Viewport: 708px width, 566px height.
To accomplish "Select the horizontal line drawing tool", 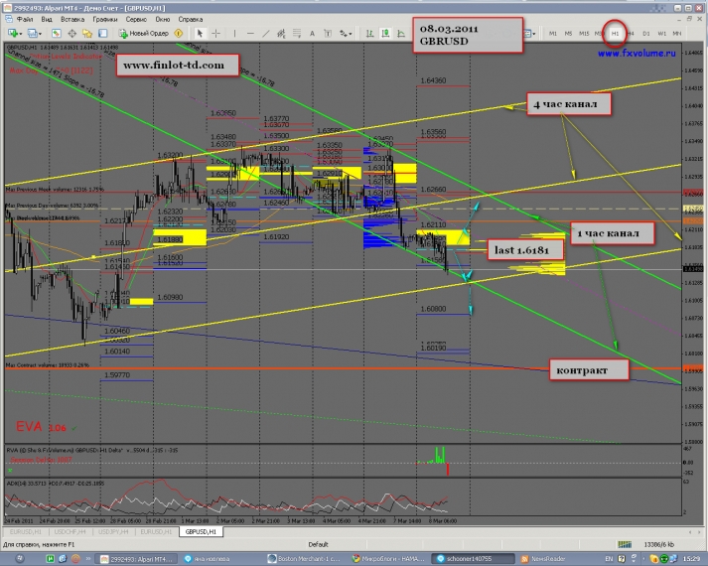I will pos(250,34).
